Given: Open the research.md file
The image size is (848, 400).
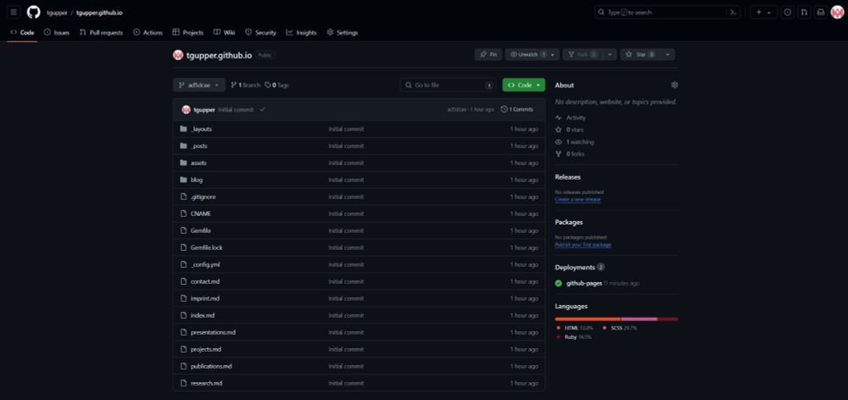Looking at the screenshot, I should coord(207,383).
